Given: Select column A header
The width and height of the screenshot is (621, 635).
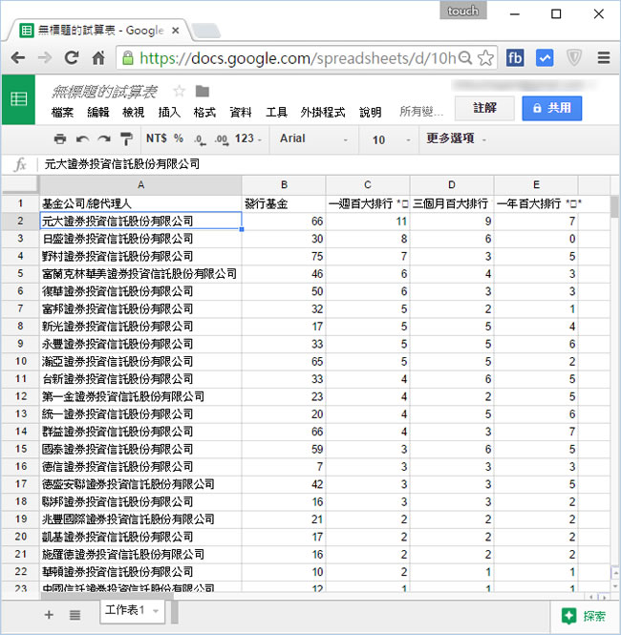Looking at the screenshot, I should [140, 185].
